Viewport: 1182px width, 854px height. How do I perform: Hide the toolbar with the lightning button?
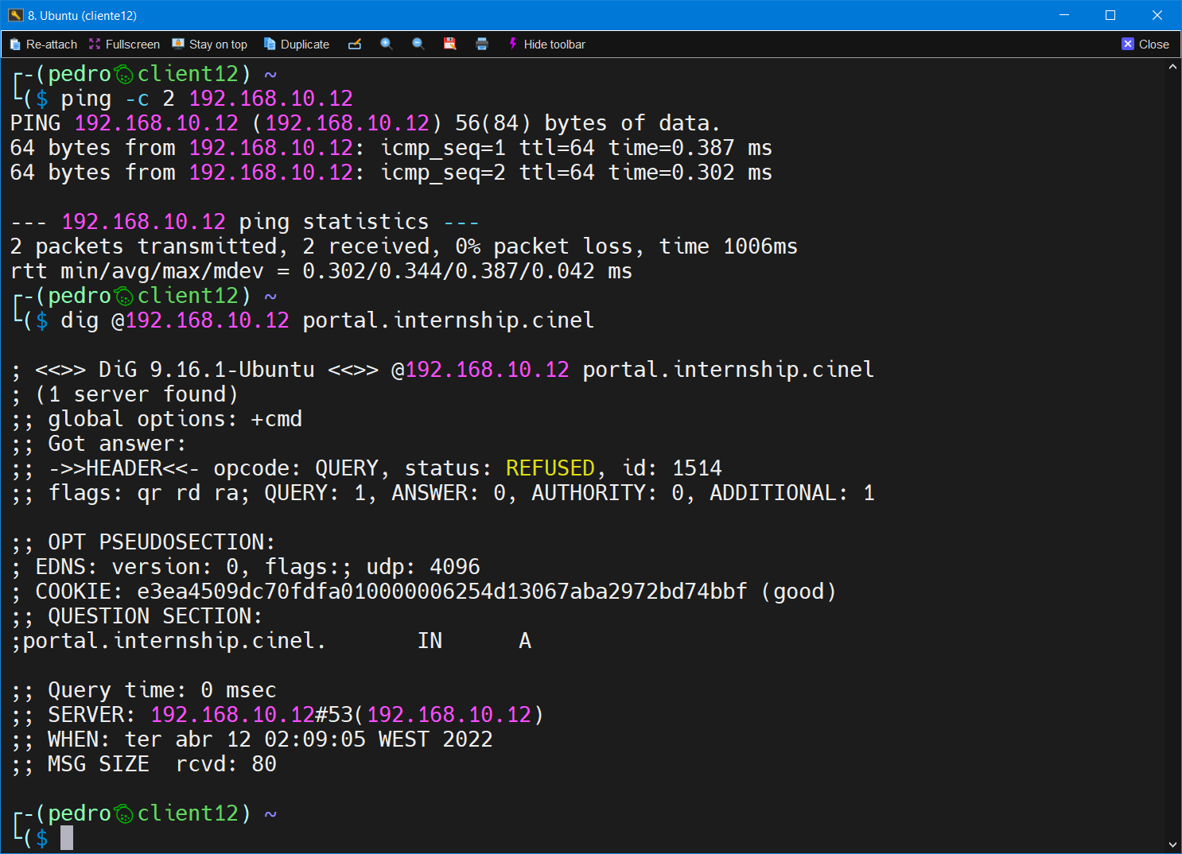pyautogui.click(x=546, y=45)
